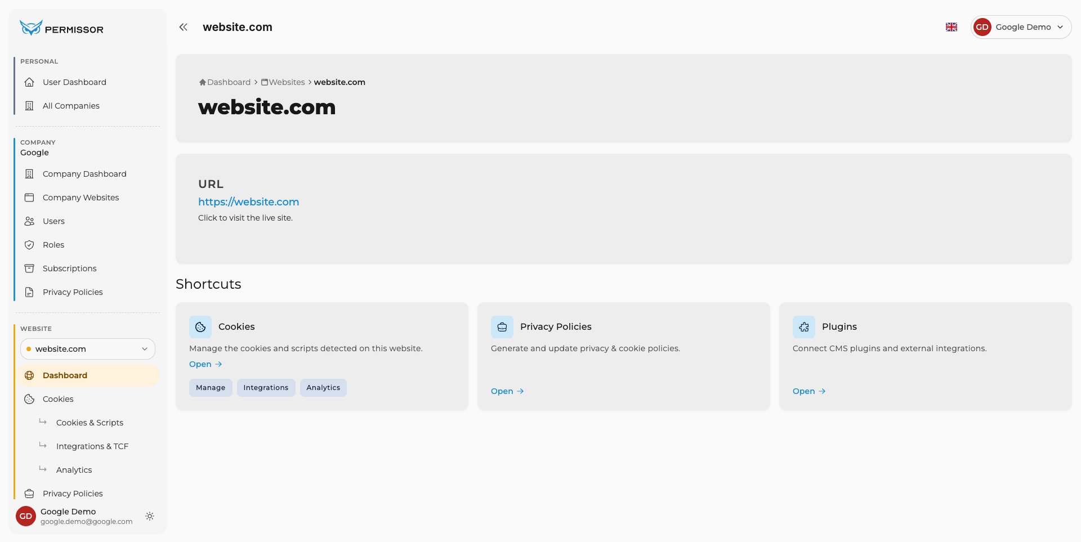Click the website Privacy Policies briefcase icon
The image size is (1081, 542).
click(x=29, y=494)
